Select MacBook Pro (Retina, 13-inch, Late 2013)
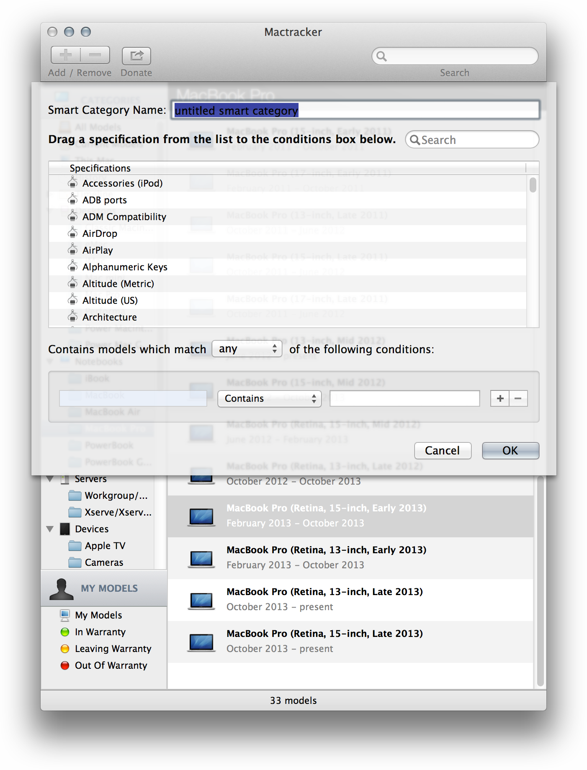This screenshot has width=587, height=770. coord(350,600)
